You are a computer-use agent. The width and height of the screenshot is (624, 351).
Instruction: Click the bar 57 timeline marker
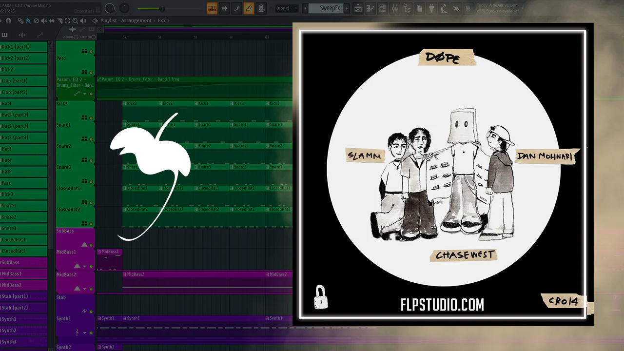(x=124, y=37)
